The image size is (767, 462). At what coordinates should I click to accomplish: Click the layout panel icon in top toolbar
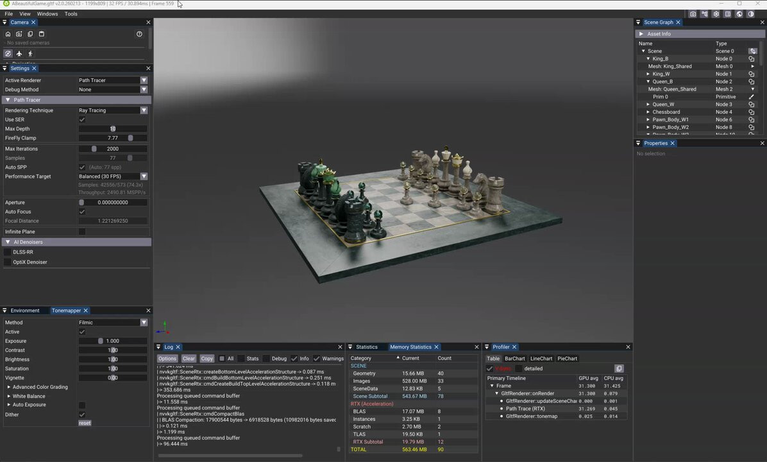[x=728, y=14]
